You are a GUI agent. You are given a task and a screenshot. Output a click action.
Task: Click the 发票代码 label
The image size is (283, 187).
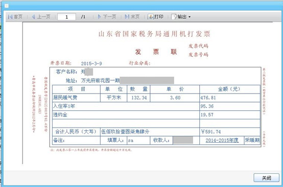[198, 46]
